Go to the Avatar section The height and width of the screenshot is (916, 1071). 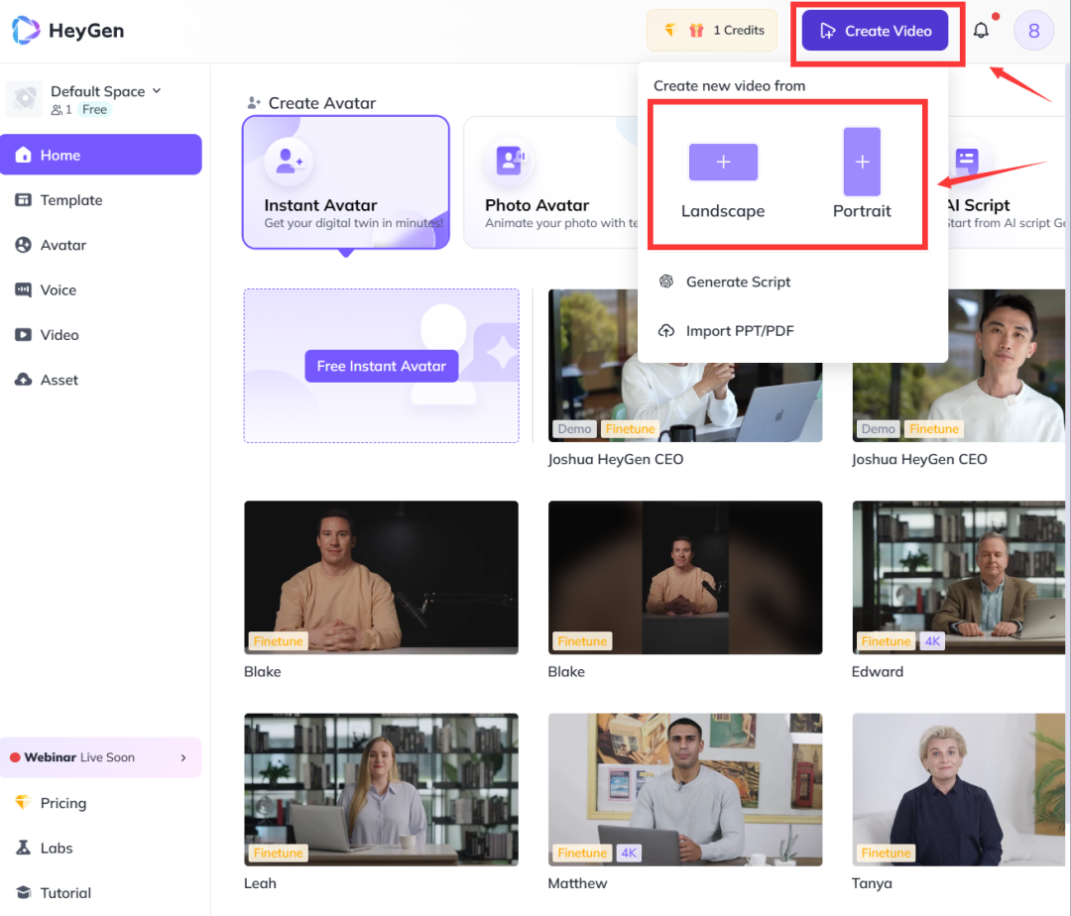[101, 245]
